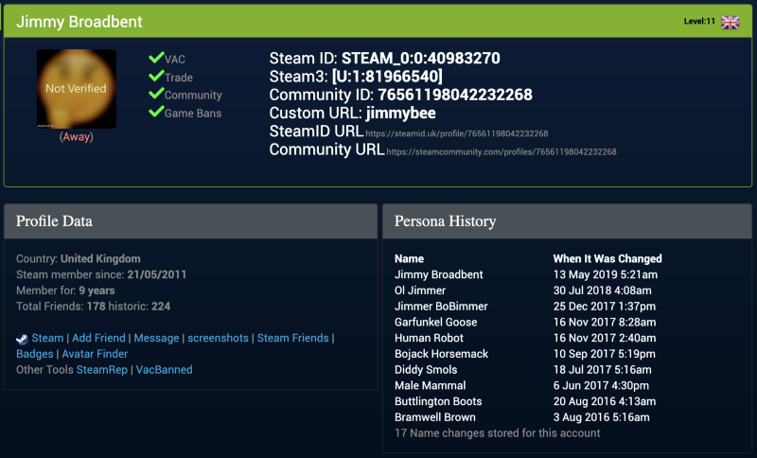Image resolution: width=757 pixels, height=458 pixels.
Task: Click date 16 Nov 2017 2:40am
Action: [x=605, y=338]
